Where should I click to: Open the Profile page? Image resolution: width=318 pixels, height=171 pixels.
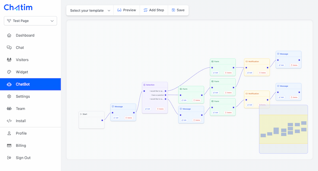click(x=21, y=133)
